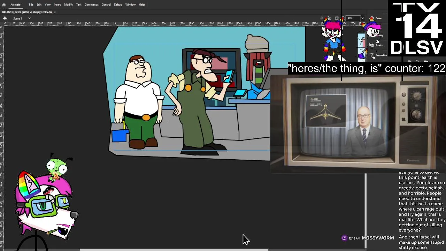Open the Text menu
This screenshot has width=446, height=251.
(79, 5)
